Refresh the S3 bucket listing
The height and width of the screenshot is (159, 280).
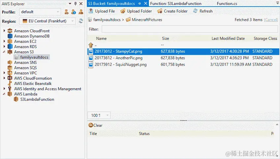click(203, 11)
